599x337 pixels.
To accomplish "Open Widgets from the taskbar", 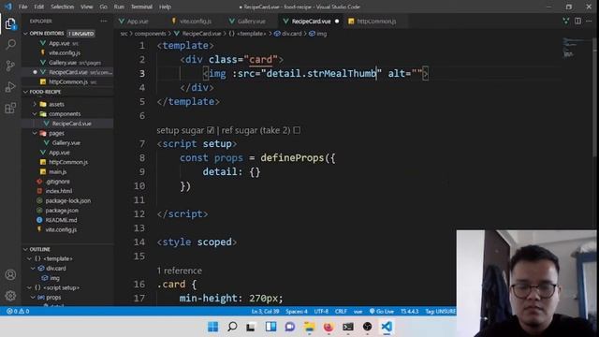I will pos(270,327).
